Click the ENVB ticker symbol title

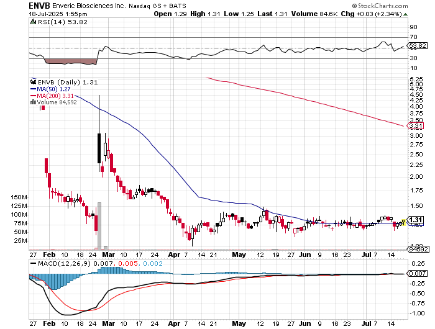tap(40, 6)
